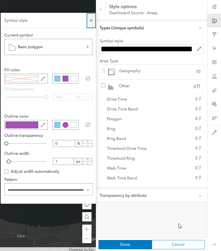The height and width of the screenshot is (251, 221).
Task: Check the Other category checkbox
Action: click(103, 86)
